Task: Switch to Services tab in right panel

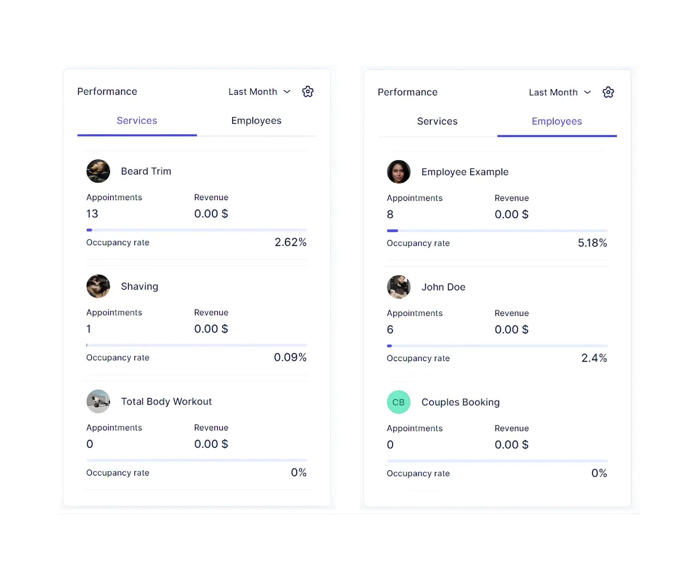Action: pyautogui.click(x=437, y=122)
